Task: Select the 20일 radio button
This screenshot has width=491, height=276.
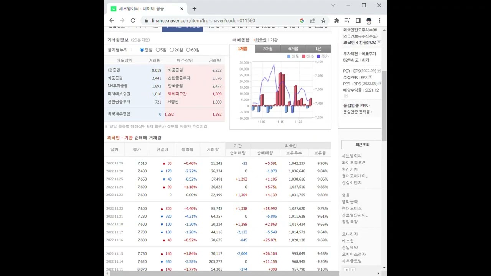Action: 171,50
